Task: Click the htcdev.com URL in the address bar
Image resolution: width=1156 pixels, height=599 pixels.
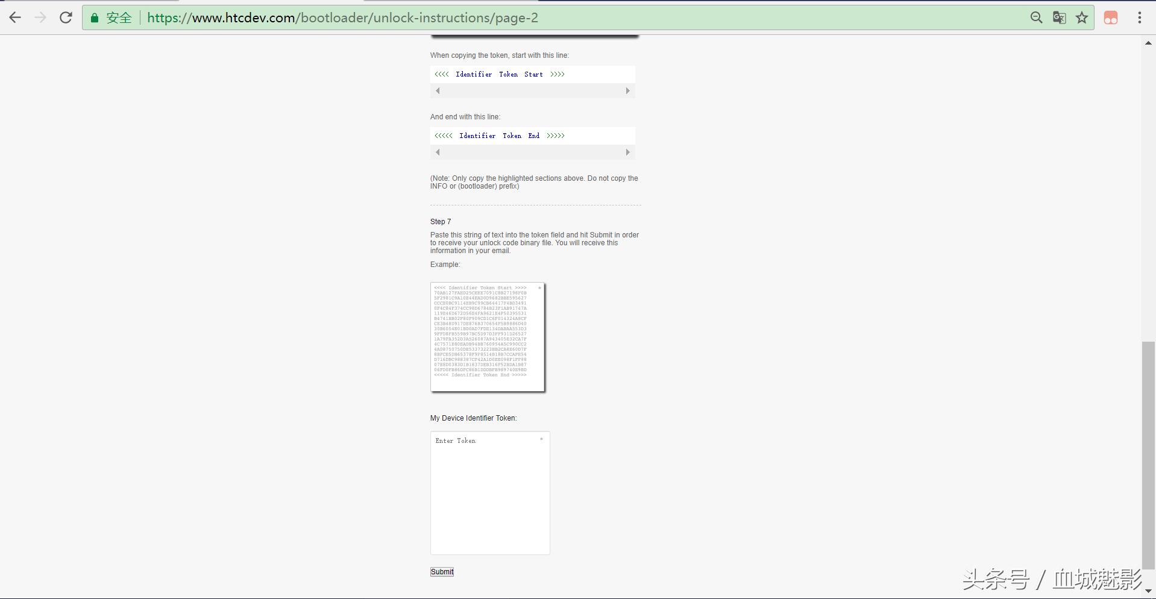Action: 342,18
